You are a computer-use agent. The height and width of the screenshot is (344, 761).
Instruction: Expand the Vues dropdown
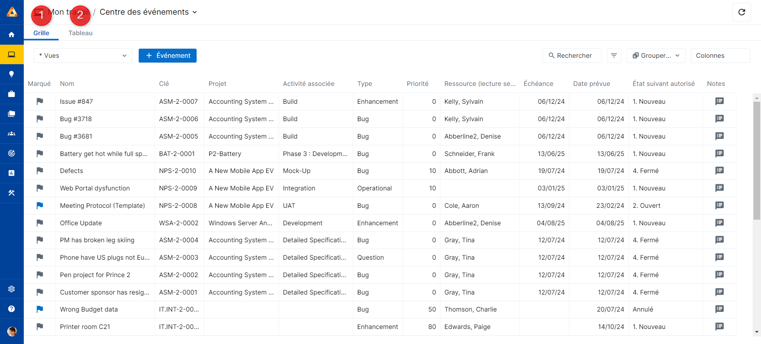coord(83,56)
